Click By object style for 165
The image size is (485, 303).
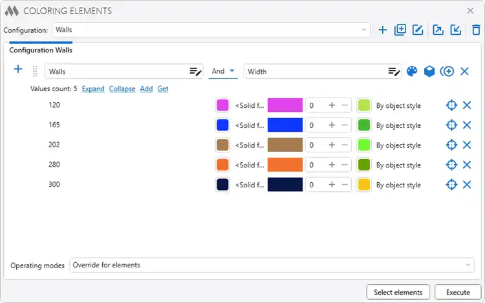[398, 125]
